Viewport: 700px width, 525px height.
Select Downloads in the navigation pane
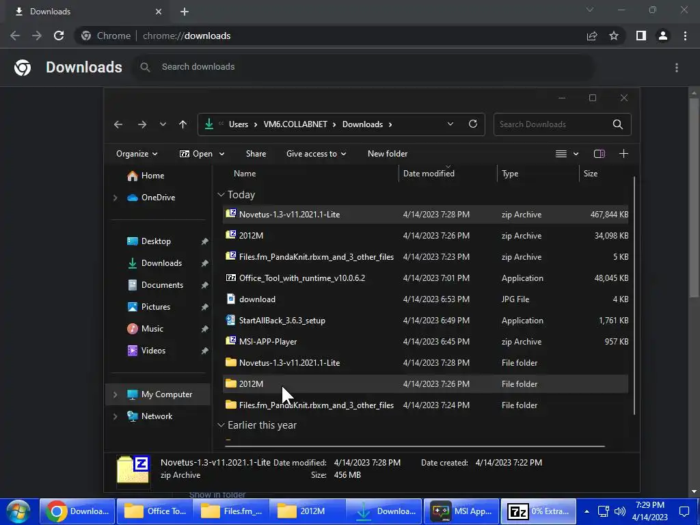(161, 263)
